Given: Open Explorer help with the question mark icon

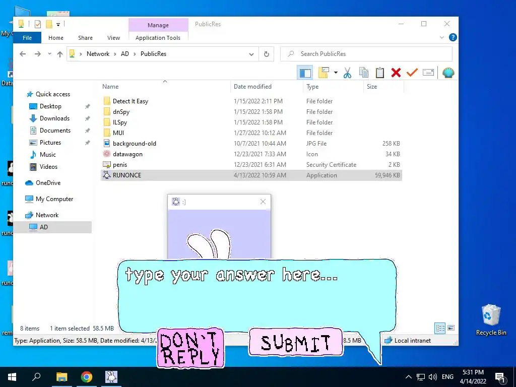Looking at the screenshot, I should point(453,37).
